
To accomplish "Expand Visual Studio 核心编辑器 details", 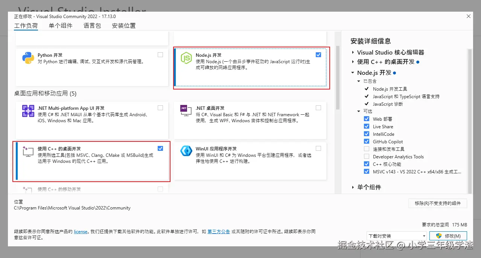I will 353,53.
